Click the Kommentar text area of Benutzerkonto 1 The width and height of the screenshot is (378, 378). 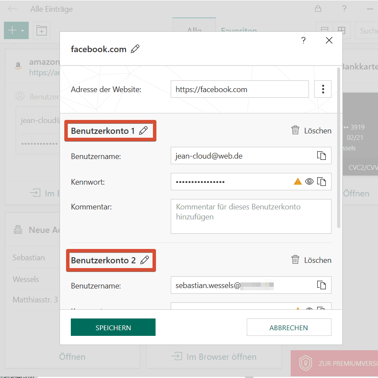point(251,216)
